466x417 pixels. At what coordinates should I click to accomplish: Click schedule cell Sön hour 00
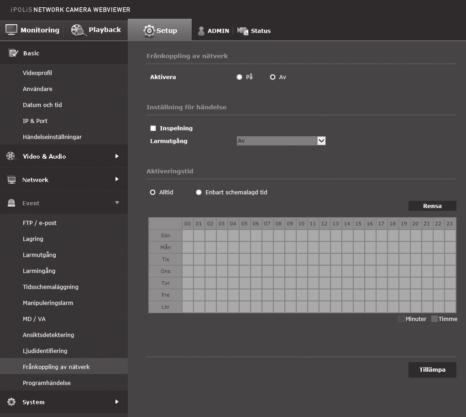coord(188,235)
